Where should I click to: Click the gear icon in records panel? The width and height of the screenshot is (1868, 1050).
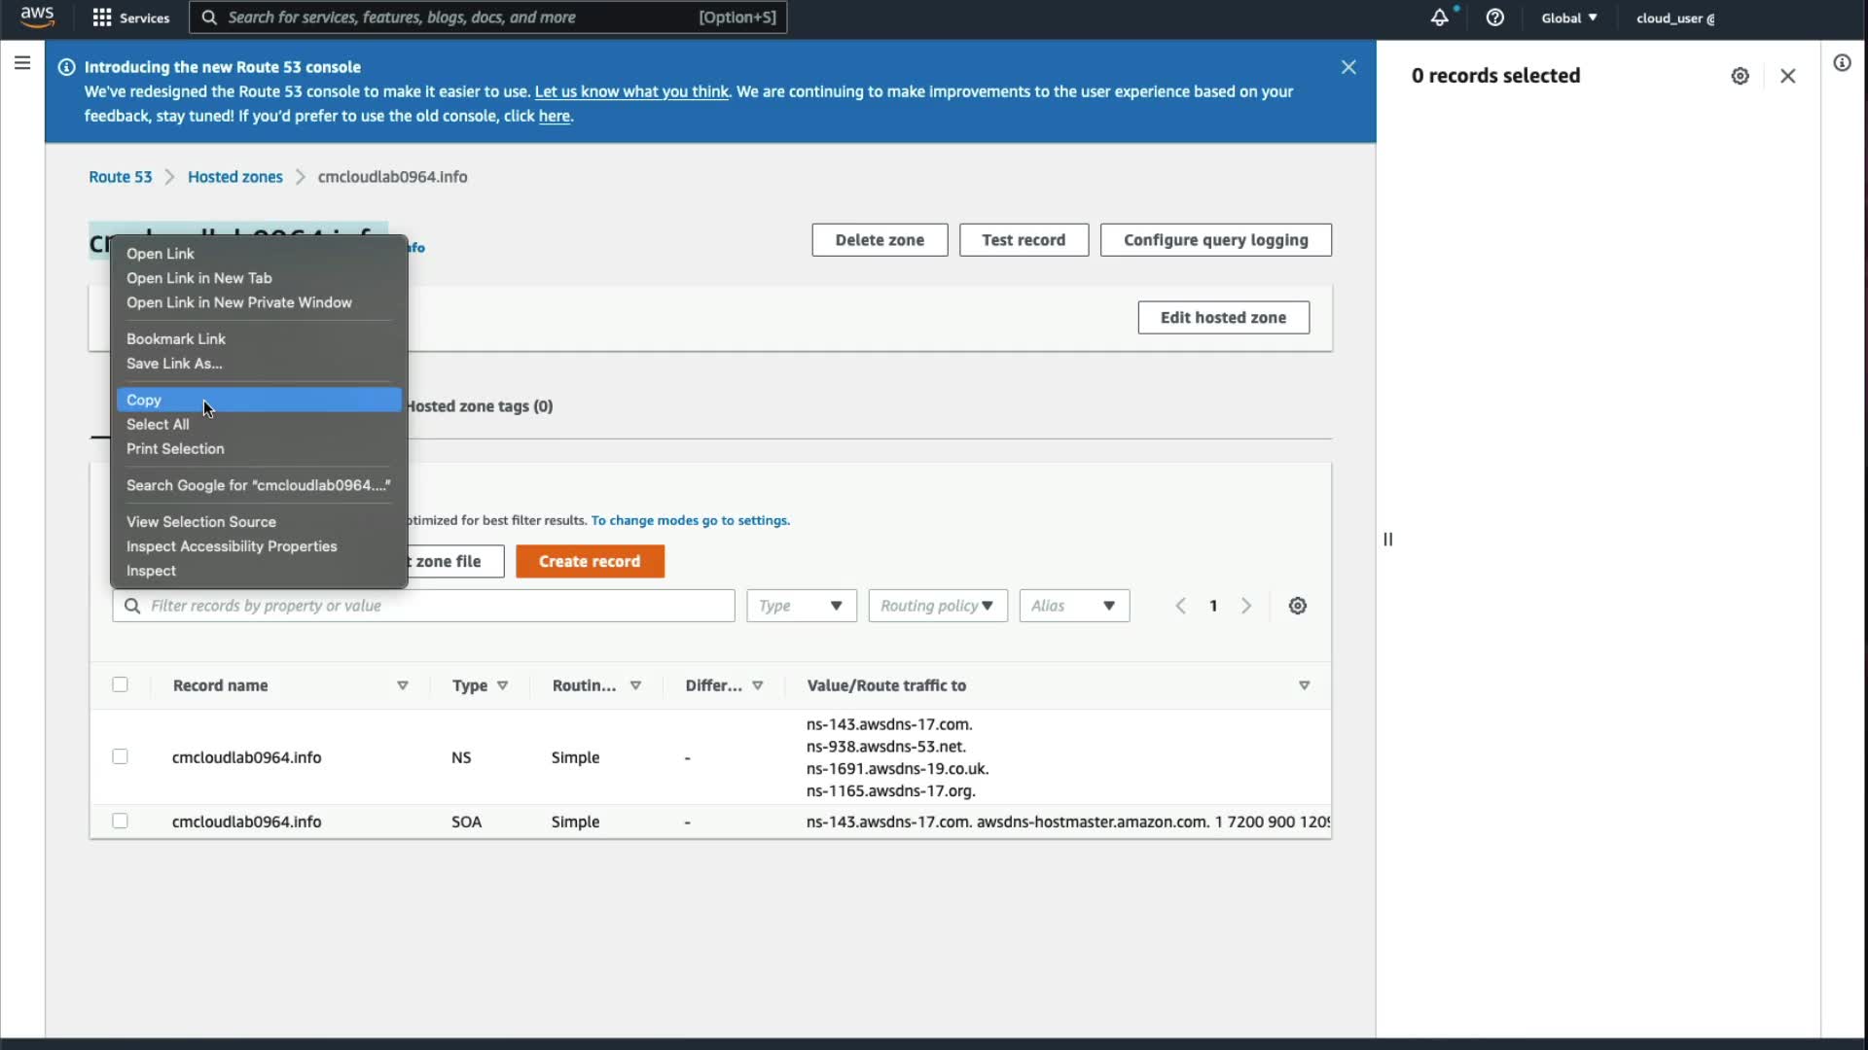point(1740,76)
